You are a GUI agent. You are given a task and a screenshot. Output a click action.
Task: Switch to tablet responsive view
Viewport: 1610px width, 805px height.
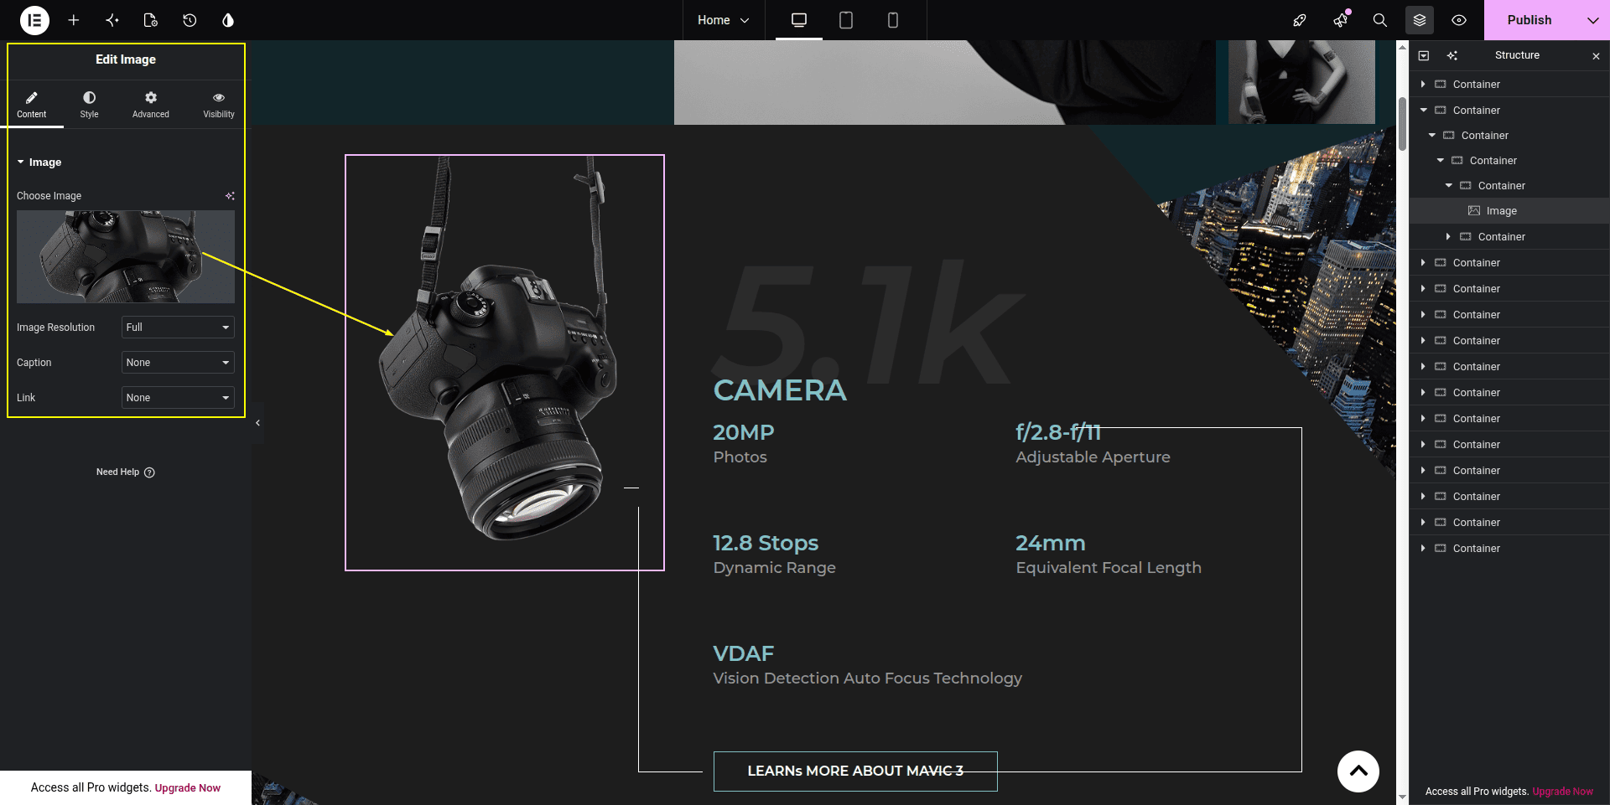pyautogui.click(x=846, y=20)
